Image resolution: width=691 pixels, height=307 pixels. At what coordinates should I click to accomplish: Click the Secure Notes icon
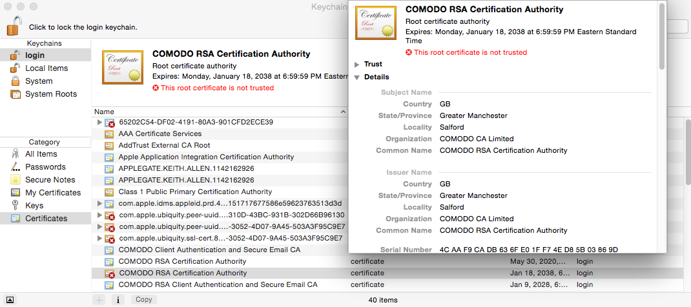click(x=15, y=179)
